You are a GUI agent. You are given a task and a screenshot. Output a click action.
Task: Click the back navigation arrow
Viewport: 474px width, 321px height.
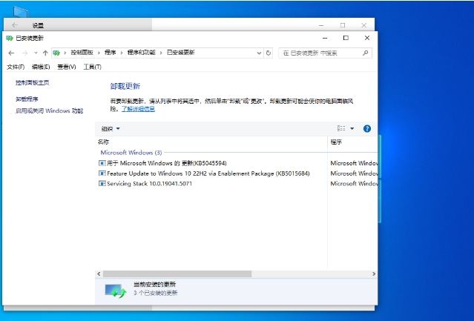point(11,53)
